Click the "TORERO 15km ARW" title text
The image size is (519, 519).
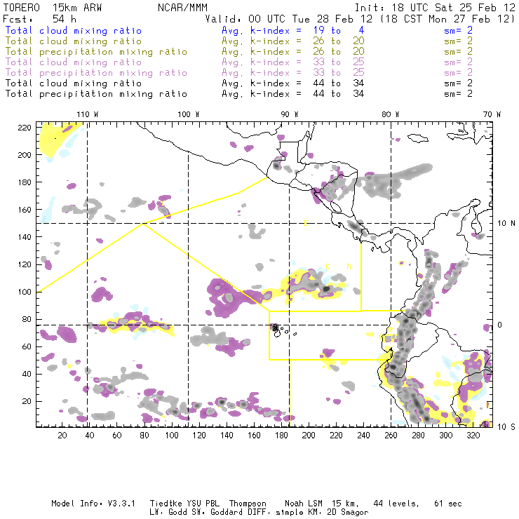tap(53, 8)
